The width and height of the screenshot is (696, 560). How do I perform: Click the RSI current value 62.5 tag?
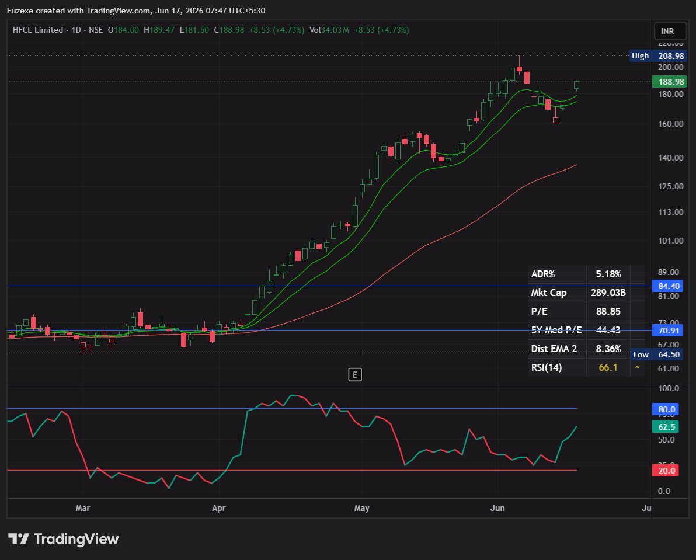[x=665, y=427]
